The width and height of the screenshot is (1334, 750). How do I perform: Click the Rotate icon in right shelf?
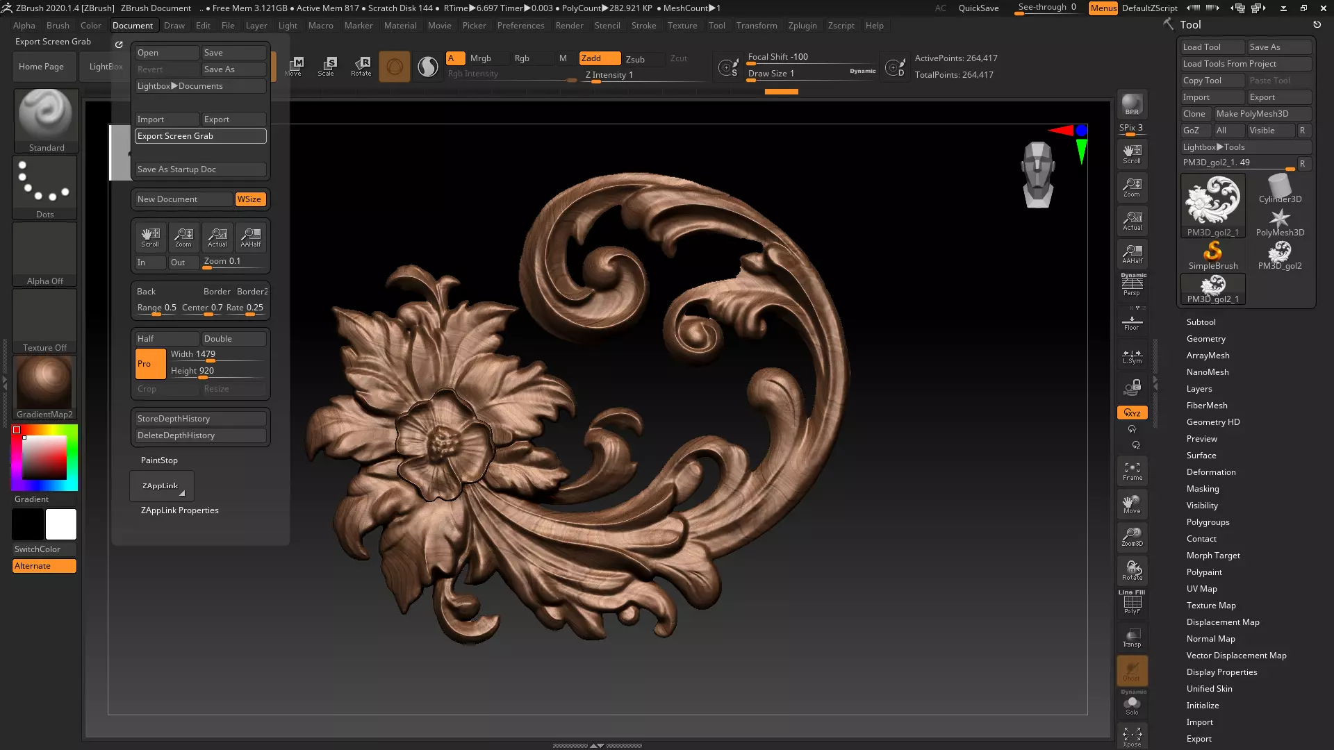pyautogui.click(x=1132, y=571)
